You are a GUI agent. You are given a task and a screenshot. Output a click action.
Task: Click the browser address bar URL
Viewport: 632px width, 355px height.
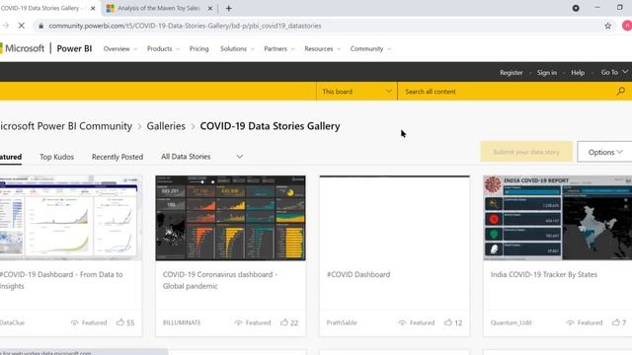(x=185, y=26)
